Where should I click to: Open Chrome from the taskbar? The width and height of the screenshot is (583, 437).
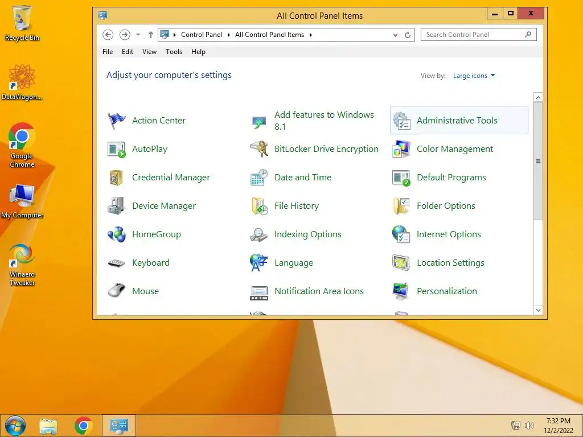pyautogui.click(x=84, y=426)
